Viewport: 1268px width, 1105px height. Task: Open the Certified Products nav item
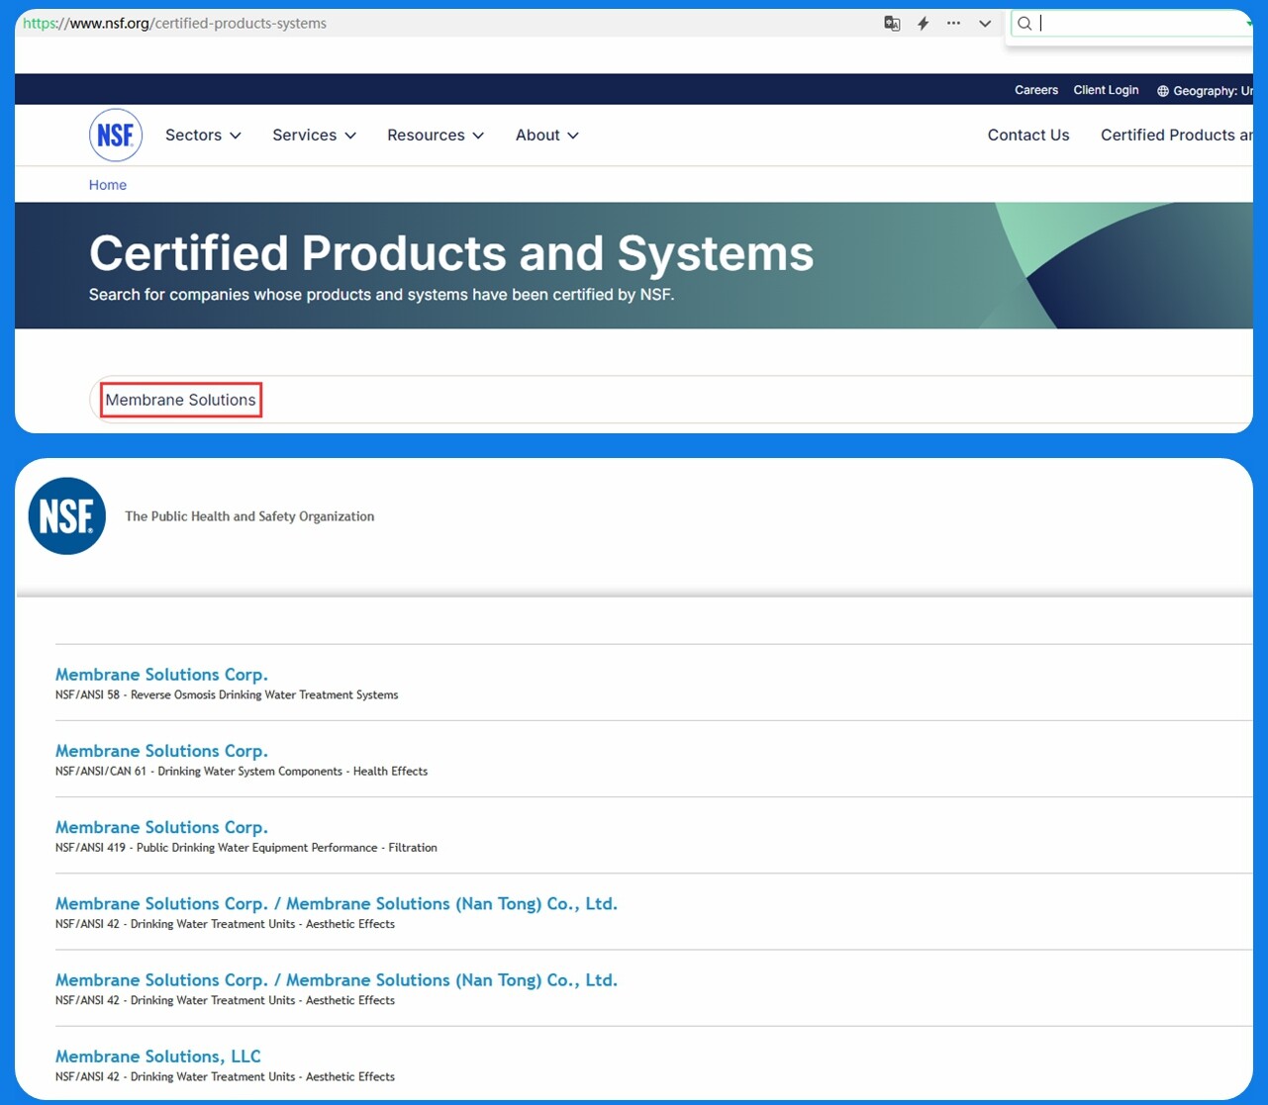pos(1177,136)
